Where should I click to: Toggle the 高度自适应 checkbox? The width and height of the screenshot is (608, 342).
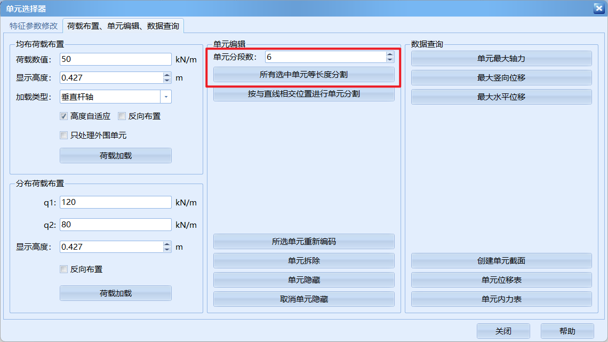pyautogui.click(x=64, y=116)
